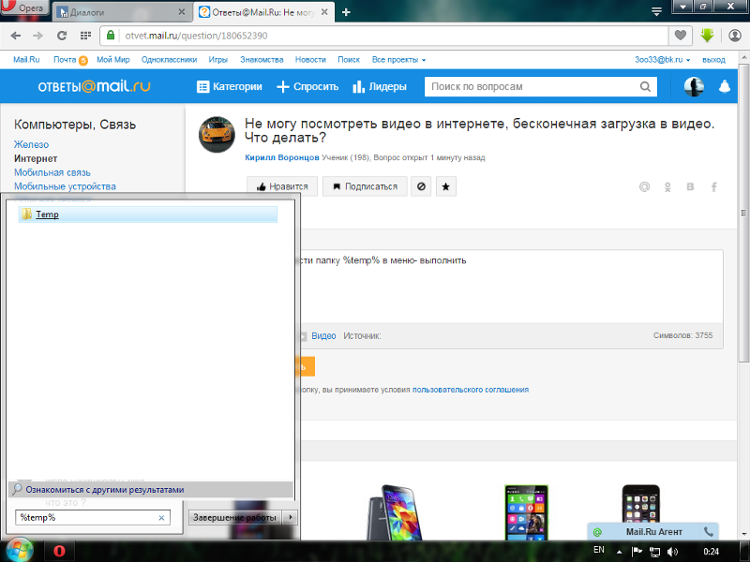Expand the Все проекты dropdown

[x=399, y=60]
